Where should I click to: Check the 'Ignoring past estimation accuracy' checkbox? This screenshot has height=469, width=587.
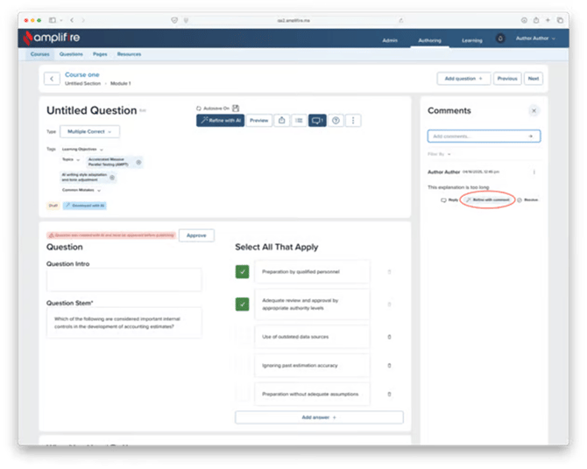pyautogui.click(x=243, y=365)
